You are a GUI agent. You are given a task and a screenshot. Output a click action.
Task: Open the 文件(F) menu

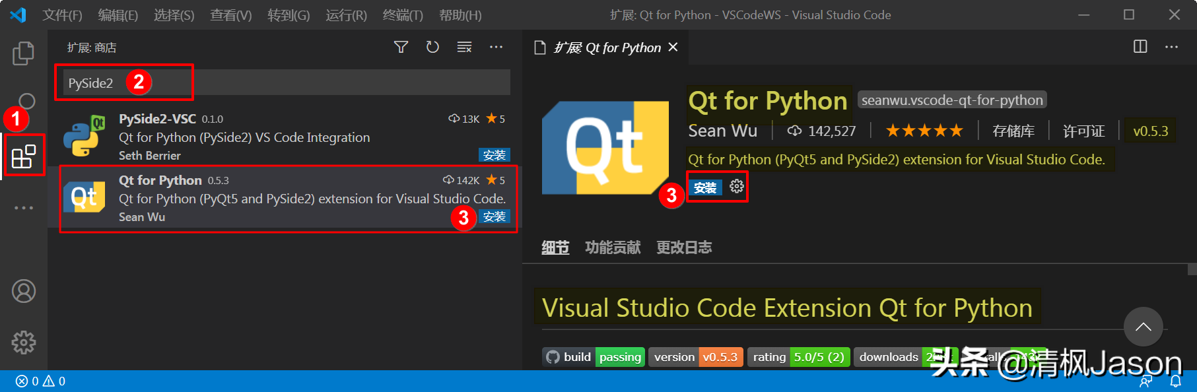coord(62,15)
